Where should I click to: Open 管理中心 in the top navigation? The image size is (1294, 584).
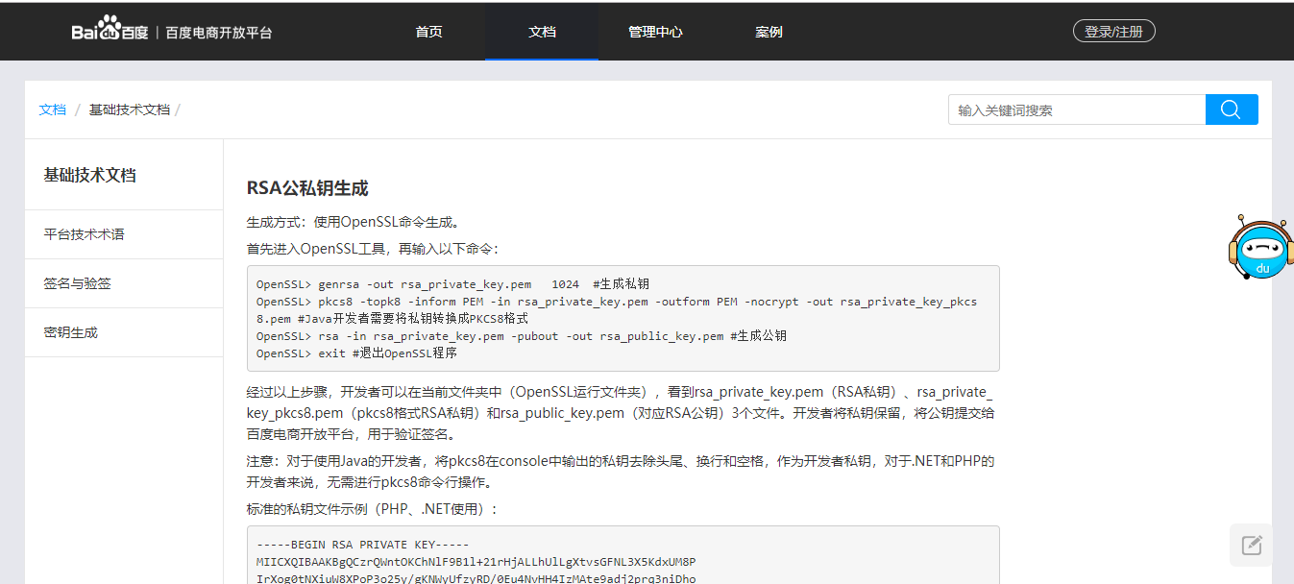[x=655, y=32]
